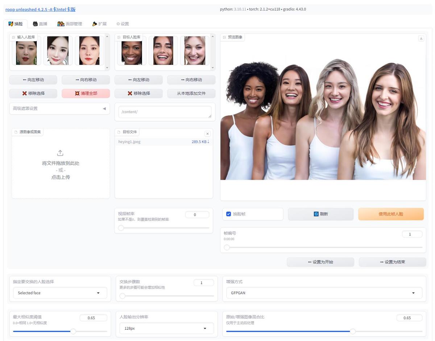Click the 刷新 refresh button
Image resolution: width=435 pixels, height=341 pixels.
(320, 214)
